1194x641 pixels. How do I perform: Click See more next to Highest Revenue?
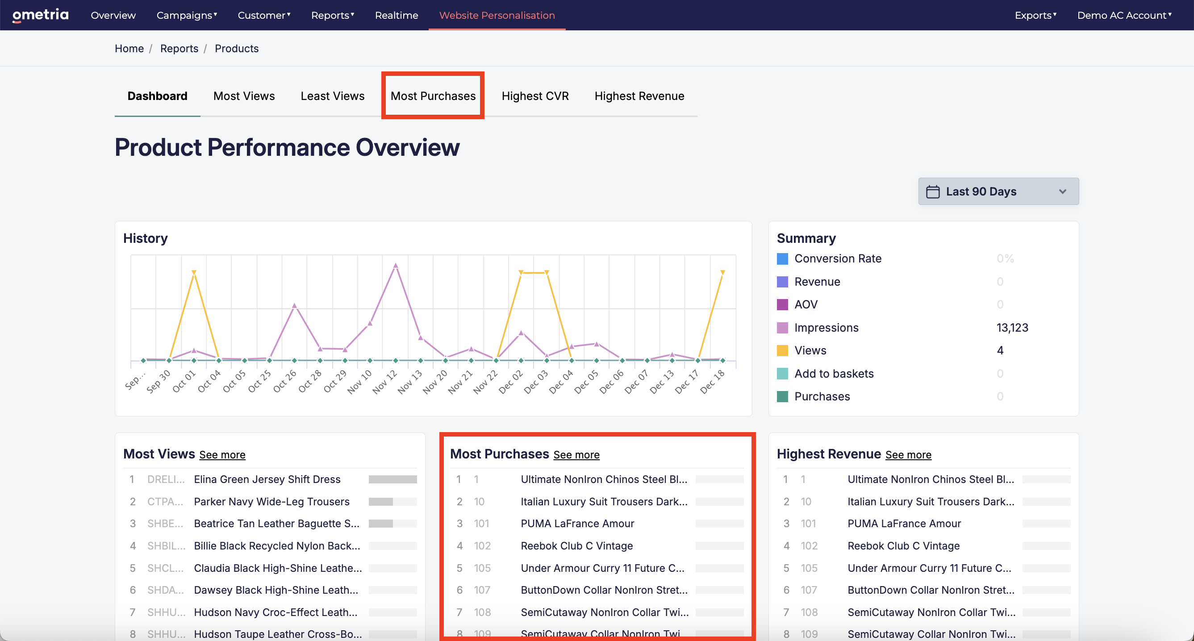click(x=908, y=455)
